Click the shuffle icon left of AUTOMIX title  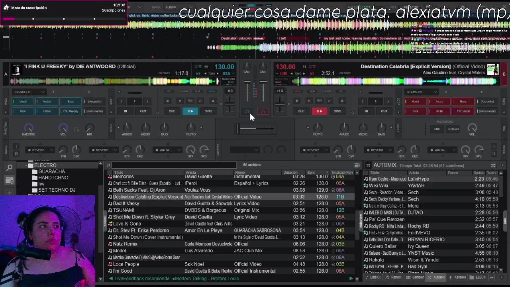tap(368, 165)
